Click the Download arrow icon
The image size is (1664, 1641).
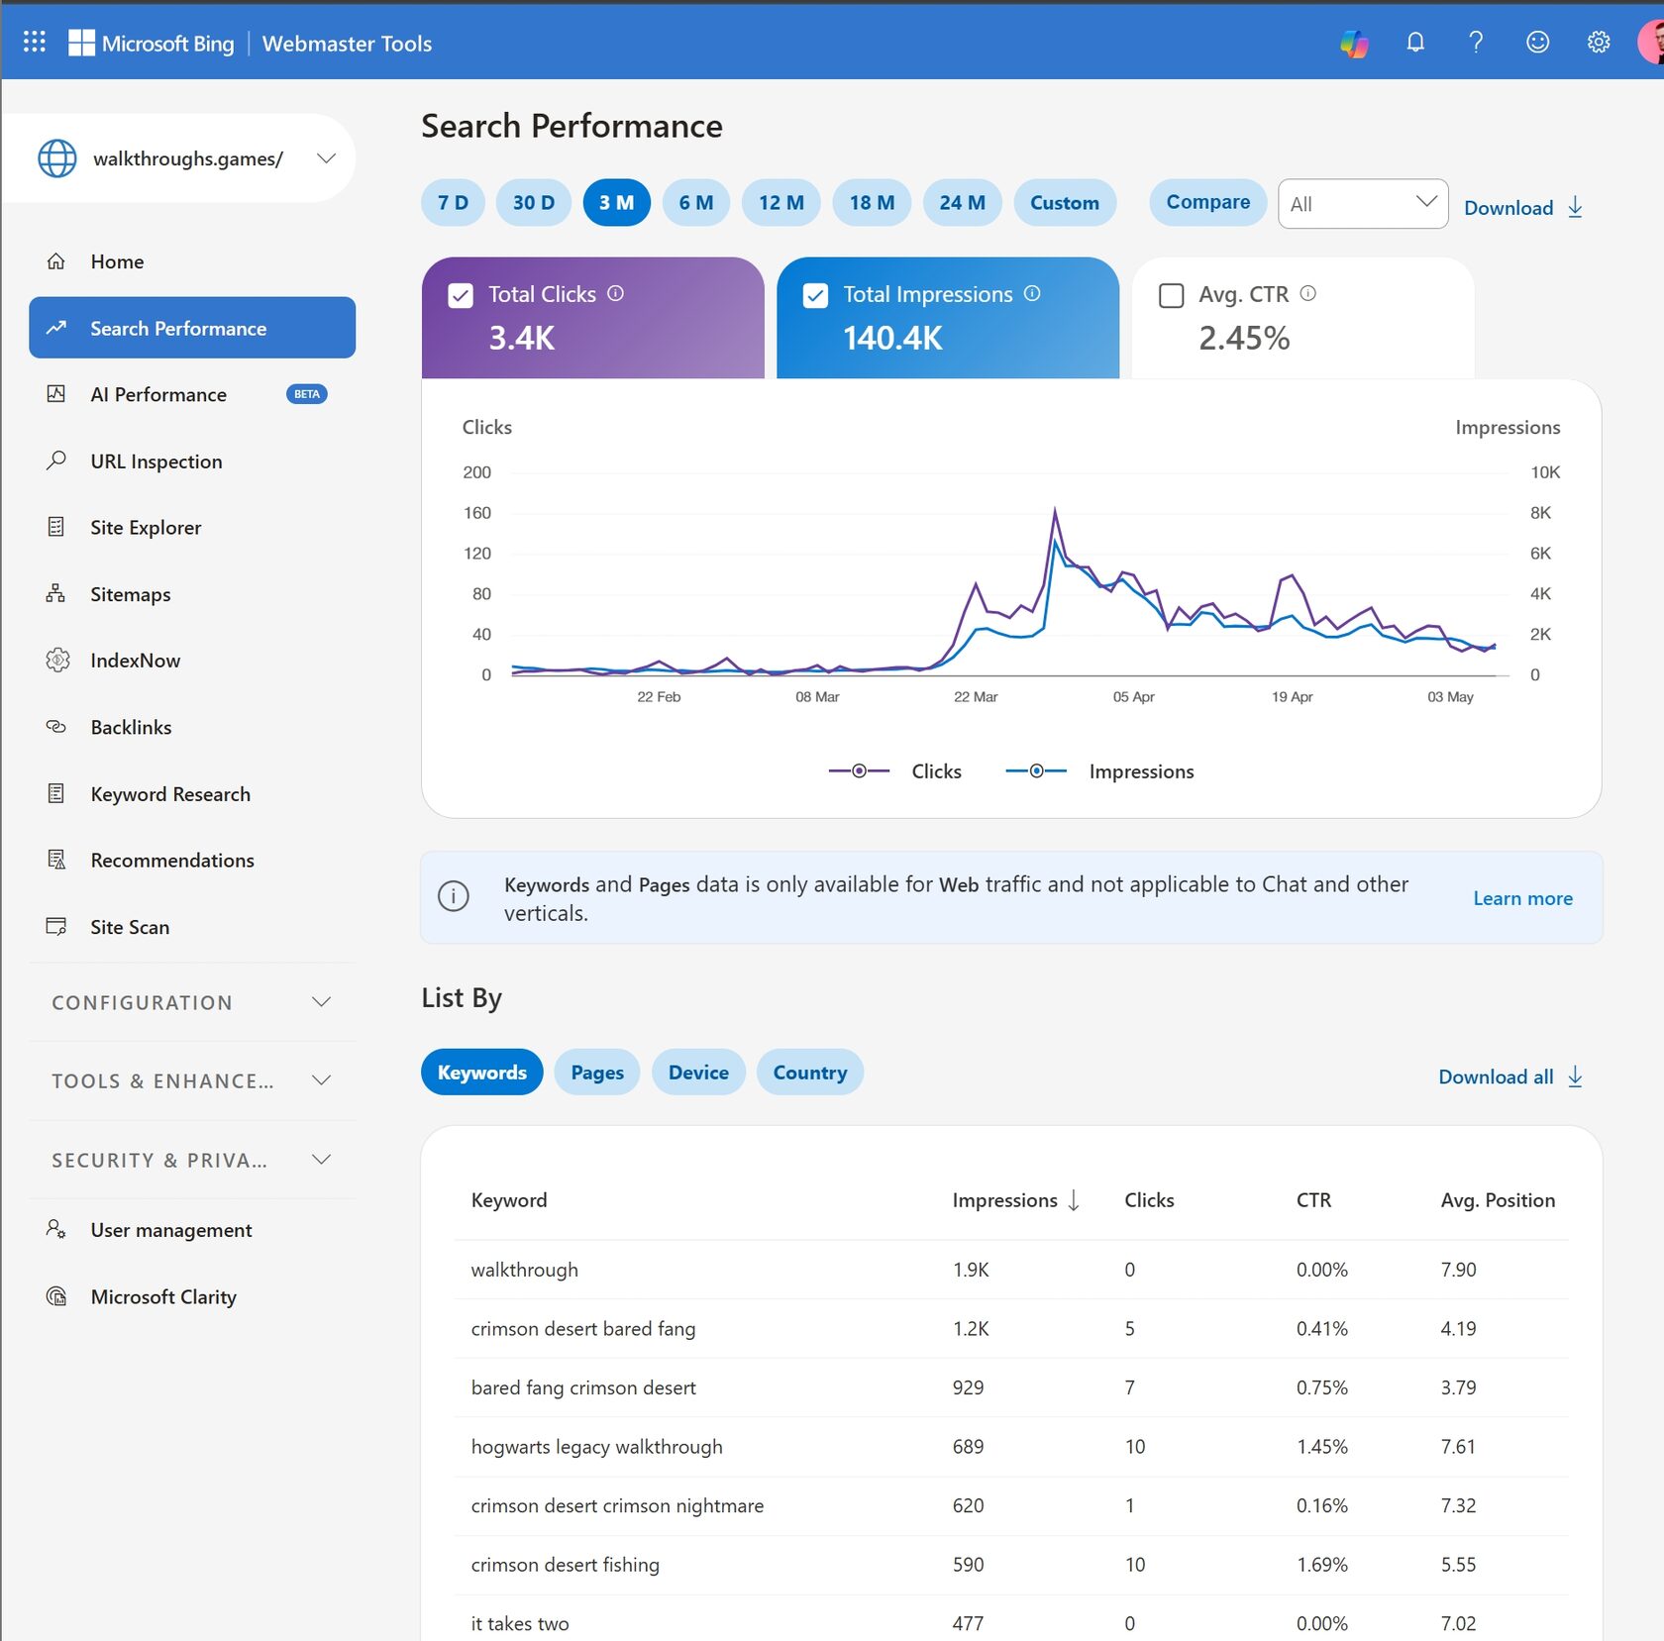(1575, 207)
